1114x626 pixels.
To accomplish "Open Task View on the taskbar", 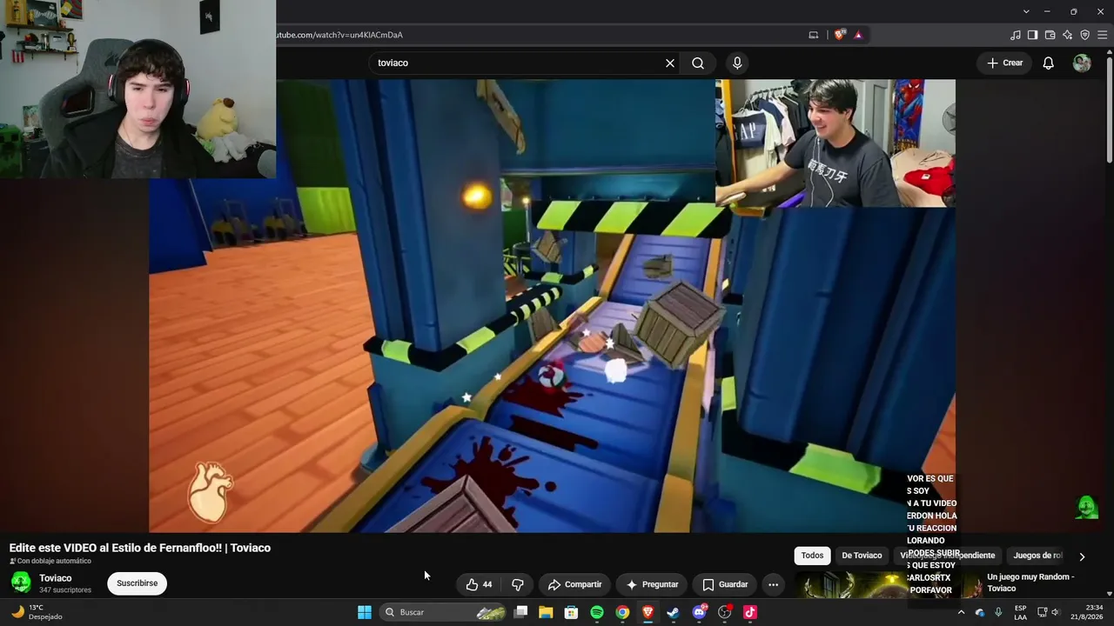I will (520, 612).
